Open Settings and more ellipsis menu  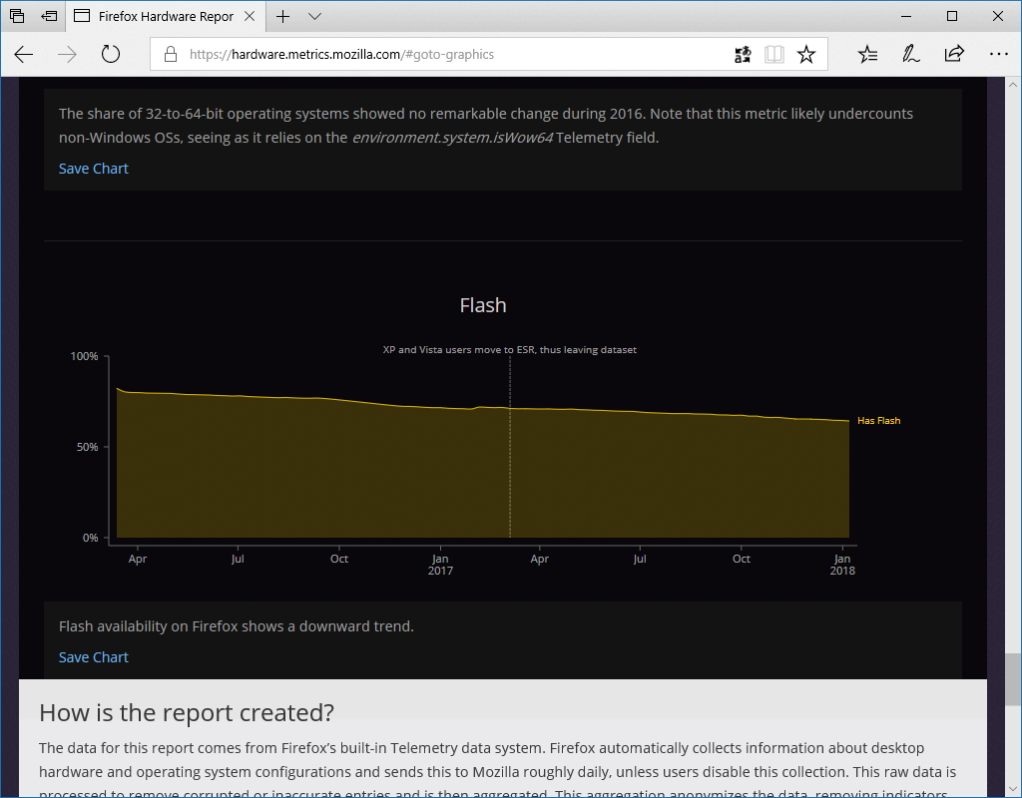click(x=998, y=54)
